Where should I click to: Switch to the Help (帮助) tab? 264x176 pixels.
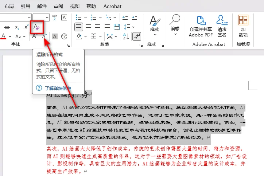pos(91,6)
